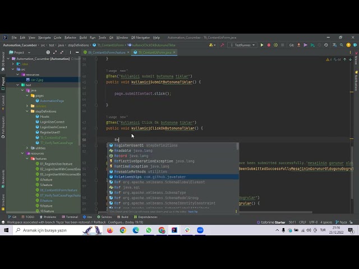This screenshot has height=269, width=359.
Task: Expand the runners folder
Action: click(x=27, y=106)
